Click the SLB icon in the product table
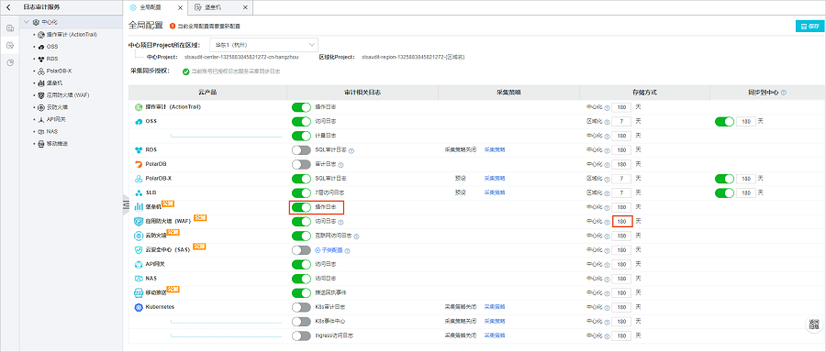The image size is (826, 352). 140,192
